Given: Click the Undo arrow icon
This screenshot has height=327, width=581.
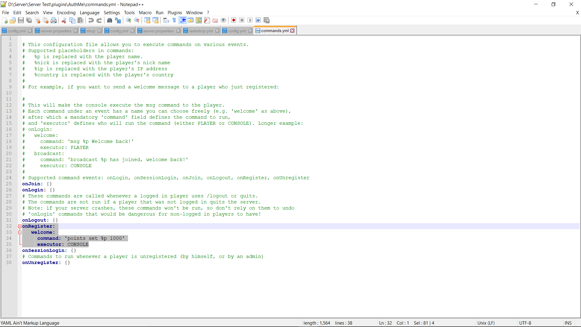Looking at the screenshot, I should pos(91,20).
